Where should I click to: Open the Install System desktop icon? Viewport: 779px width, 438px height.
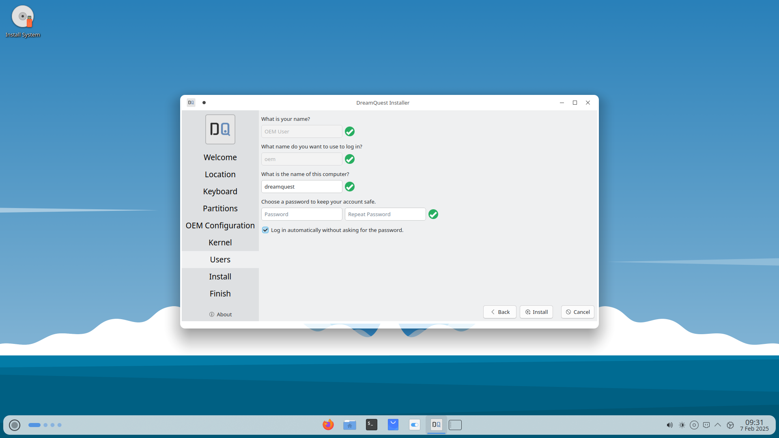pyautogui.click(x=23, y=21)
